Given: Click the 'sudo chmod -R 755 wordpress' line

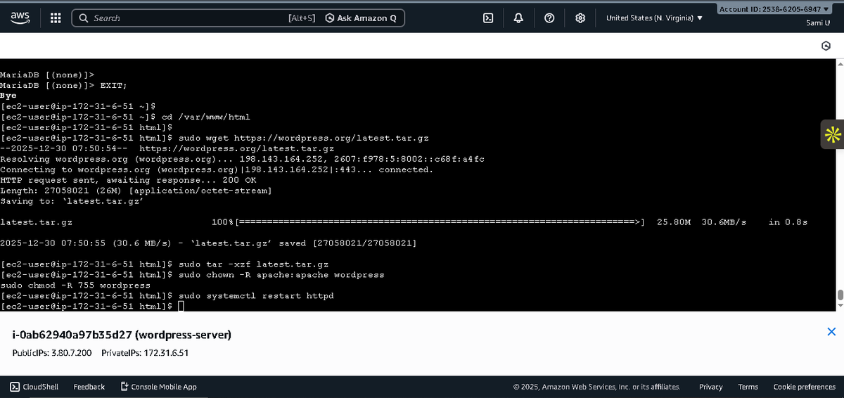Looking at the screenshot, I should [x=75, y=285].
